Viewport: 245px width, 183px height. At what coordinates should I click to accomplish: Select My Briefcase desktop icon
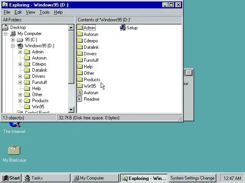(x=14, y=150)
